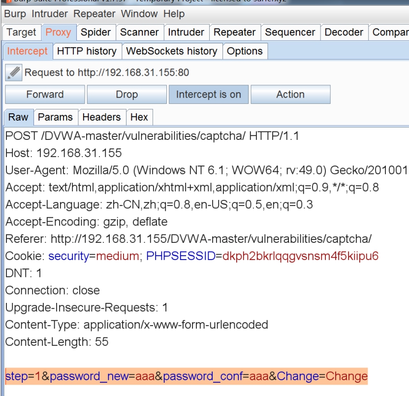Open the Intruder menu in menu bar
The height and width of the screenshot is (396, 409).
click(50, 14)
